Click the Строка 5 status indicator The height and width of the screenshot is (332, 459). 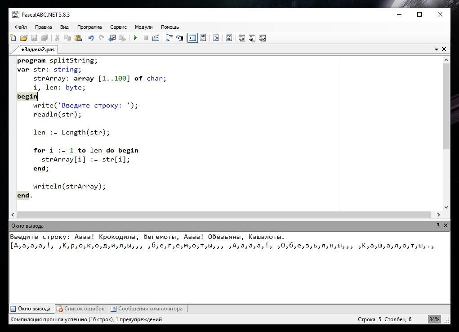tap(370, 319)
